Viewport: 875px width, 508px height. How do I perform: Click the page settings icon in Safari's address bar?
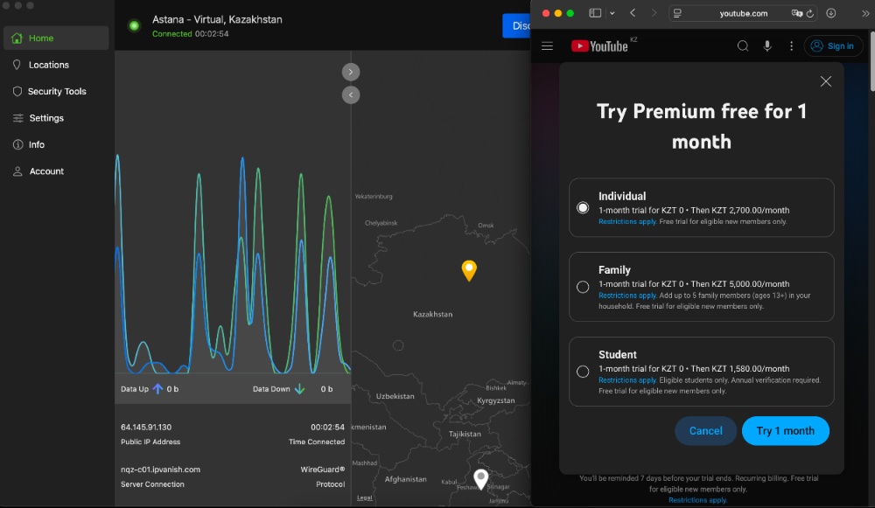(677, 13)
